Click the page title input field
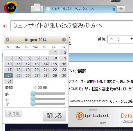133x131 pixels. coord(72,26)
